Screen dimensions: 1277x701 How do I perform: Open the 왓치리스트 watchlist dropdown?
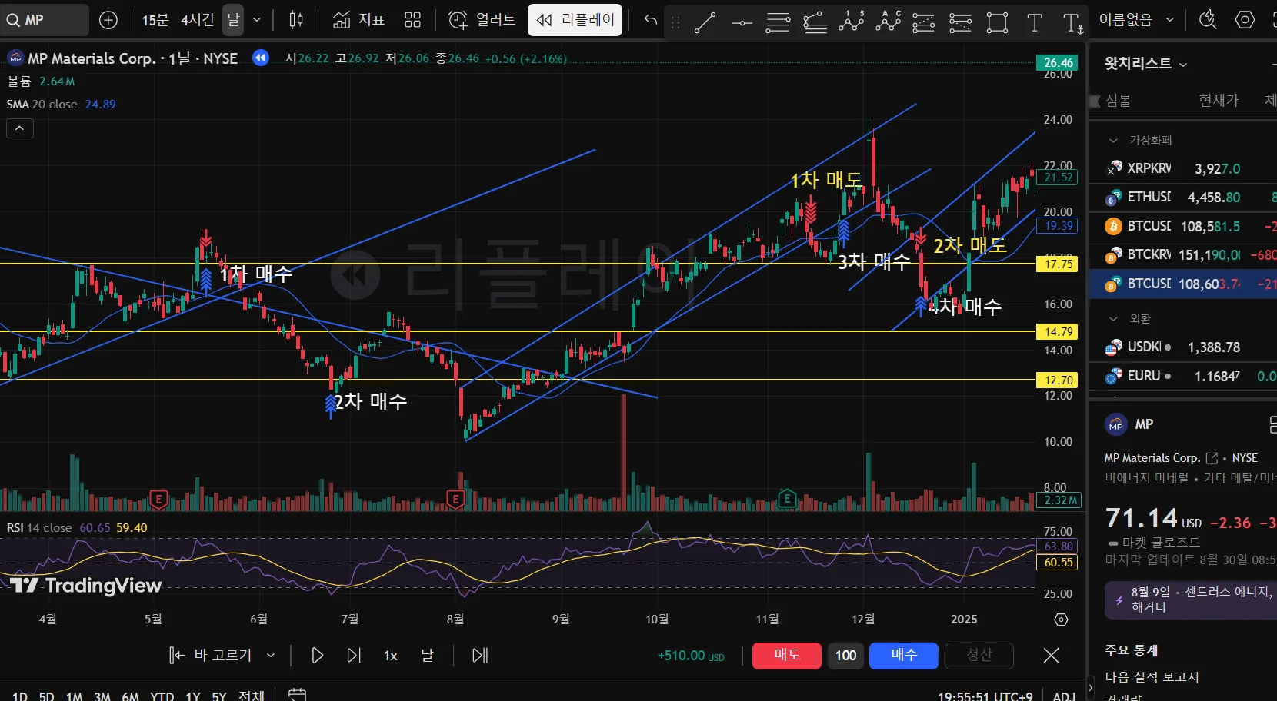coord(1146,64)
